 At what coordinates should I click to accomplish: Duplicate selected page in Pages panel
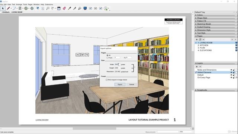pos(200,39)
